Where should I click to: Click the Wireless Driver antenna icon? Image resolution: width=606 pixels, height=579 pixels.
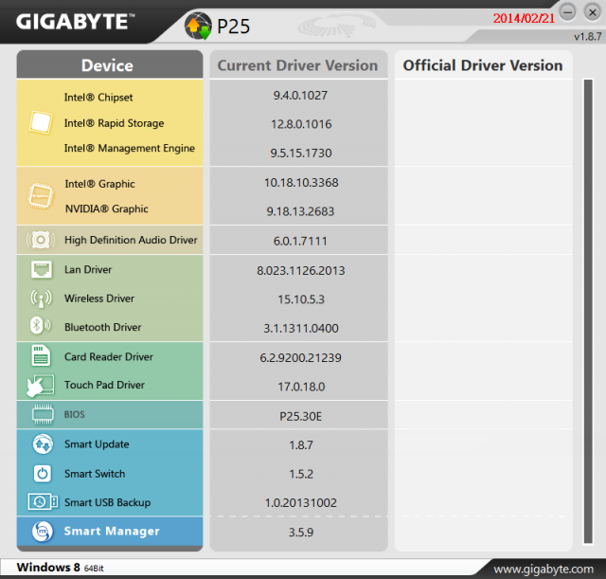(42, 299)
